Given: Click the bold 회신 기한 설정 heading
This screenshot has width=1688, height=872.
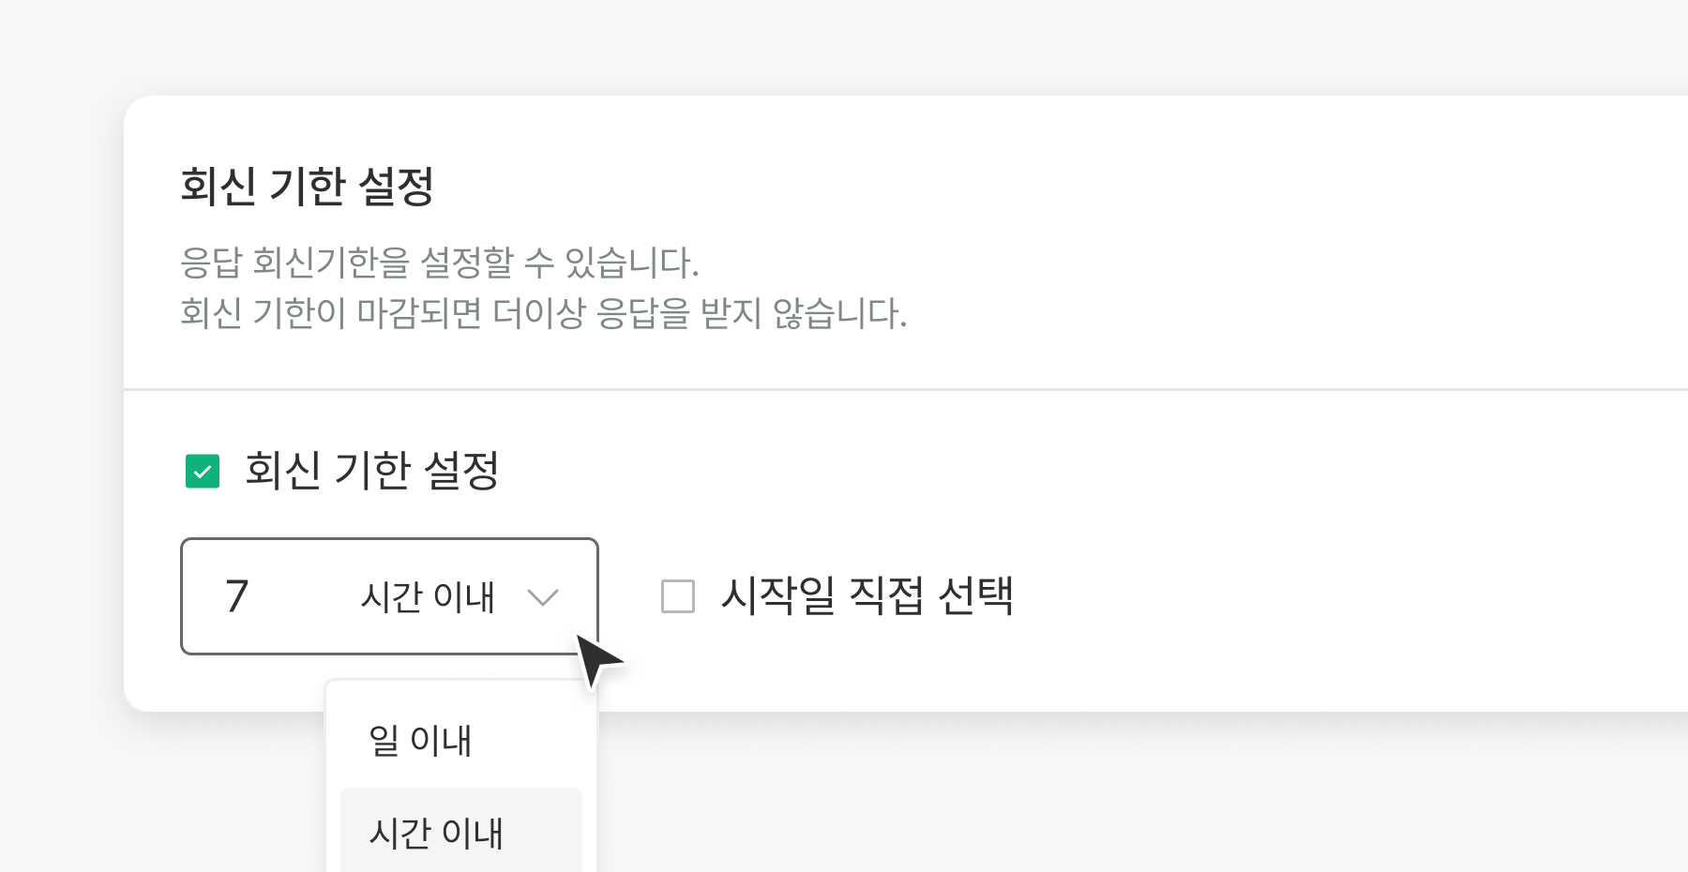Looking at the screenshot, I should (307, 186).
